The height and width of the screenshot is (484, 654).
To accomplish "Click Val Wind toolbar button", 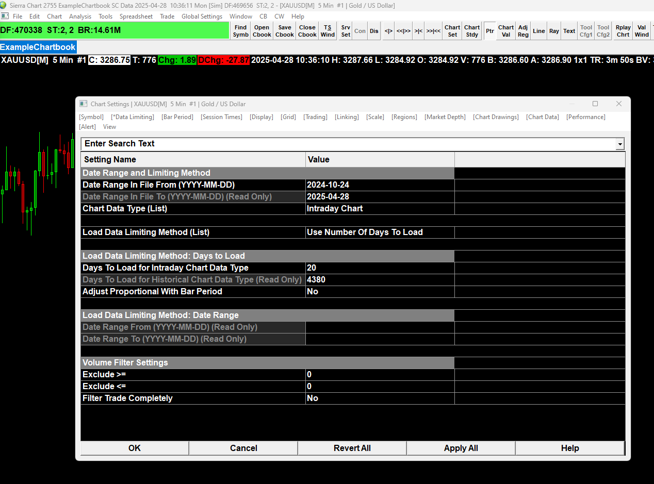I will [x=642, y=31].
